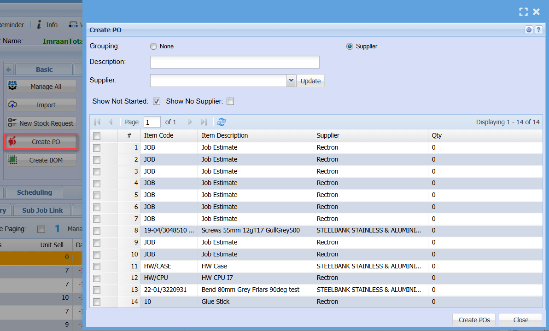Go to first page arrow icon
Screen dimensions: 549x331
[x=97, y=122]
